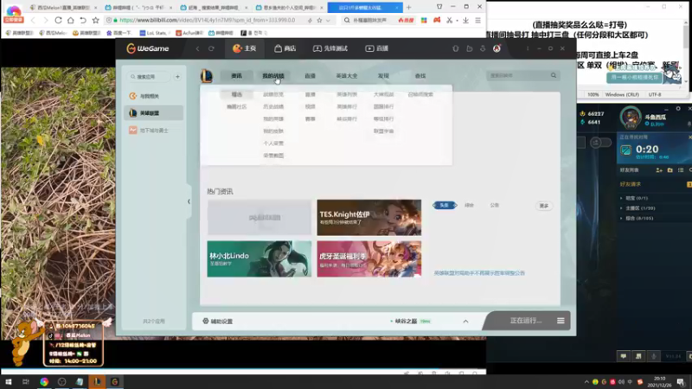The height and width of the screenshot is (389, 692).
Task: Open the 虎牙圣诞福利季 news thumbnail
Action: coord(369,258)
